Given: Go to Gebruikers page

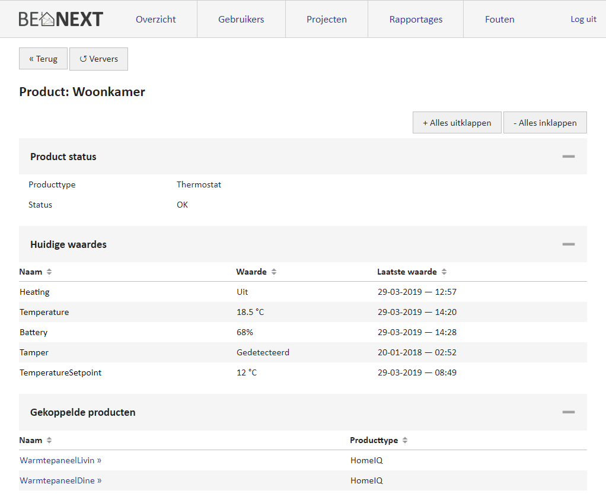Looking at the screenshot, I should click(241, 20).
